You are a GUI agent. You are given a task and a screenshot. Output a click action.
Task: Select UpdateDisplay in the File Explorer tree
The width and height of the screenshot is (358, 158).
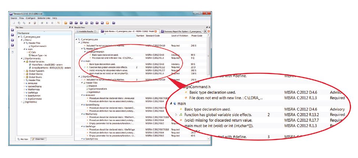click(x=34, y=87)
